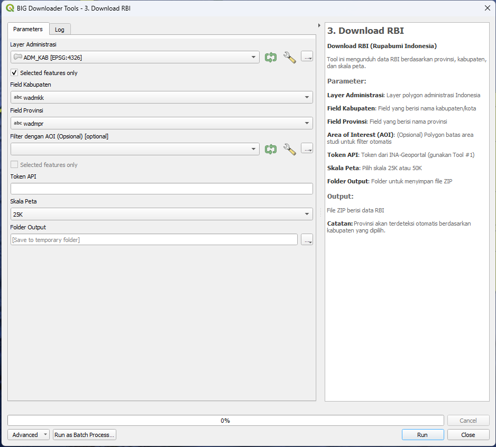
Task: Click the browse ellipsis next to Layer Administrasi
Action: pyautogui.click(x=307, y=57)
